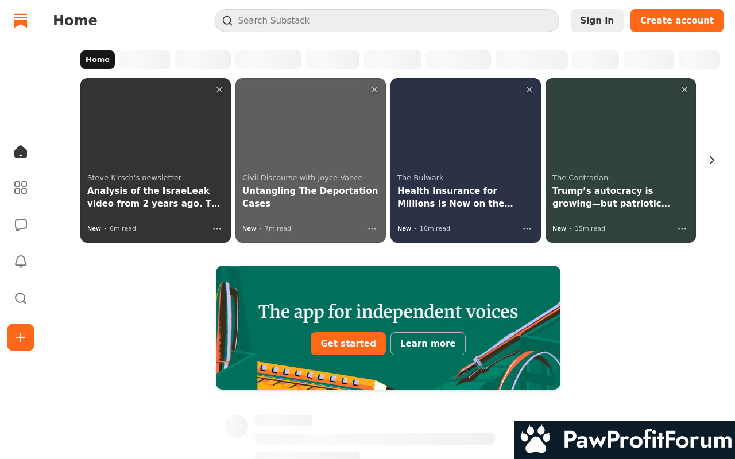The image size is (735, 459).
Task: Close The Bulwark post card
Action: coord(529,90)
